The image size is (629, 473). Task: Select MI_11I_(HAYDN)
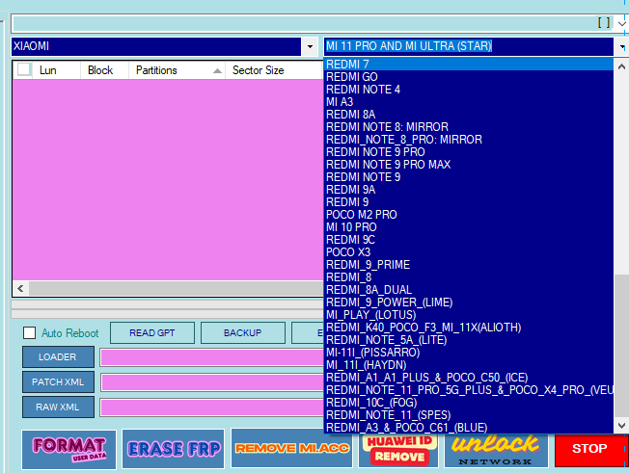click(469, 365)
